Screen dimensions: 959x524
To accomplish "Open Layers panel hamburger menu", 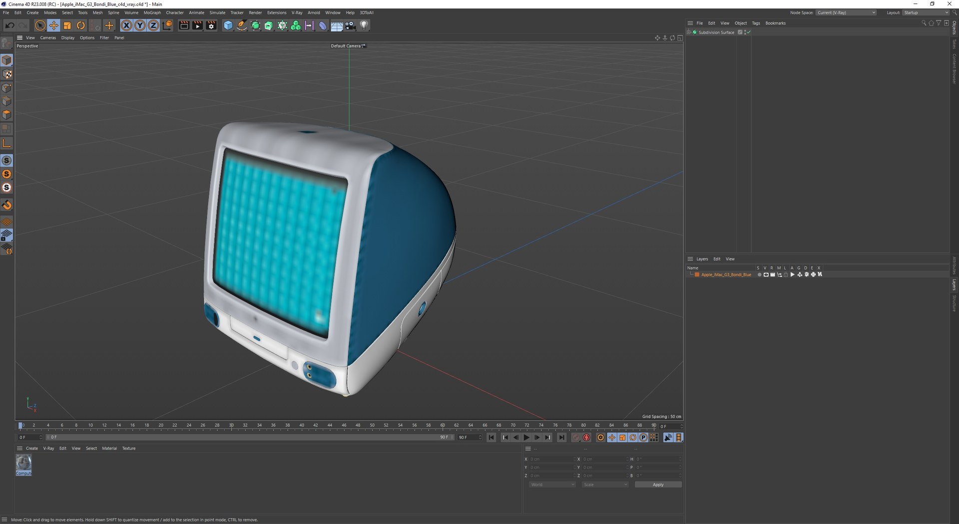I will [x=690, y=259].
